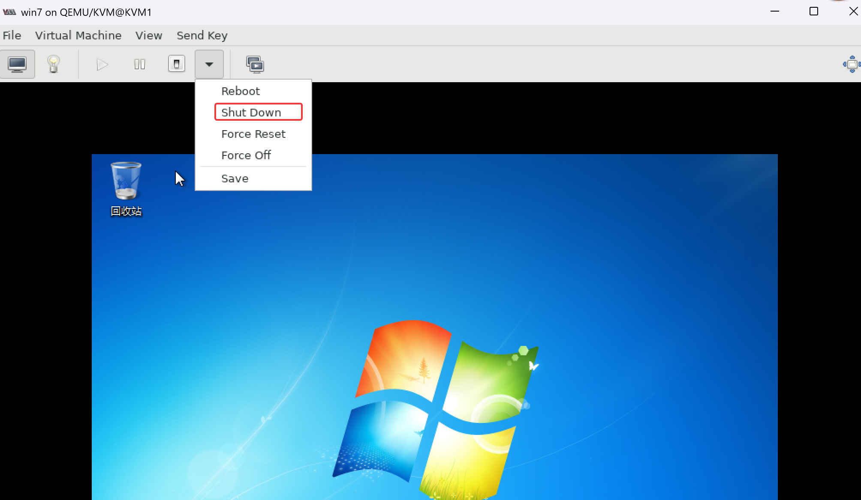The height and width of the screenshot is (500, 861).
Task: Open the File menu
Action: pos(12,36)
